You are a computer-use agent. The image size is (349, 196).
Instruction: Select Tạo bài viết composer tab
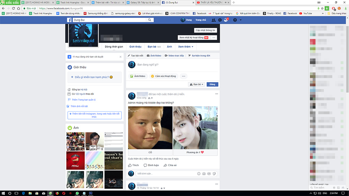point(135,56)
